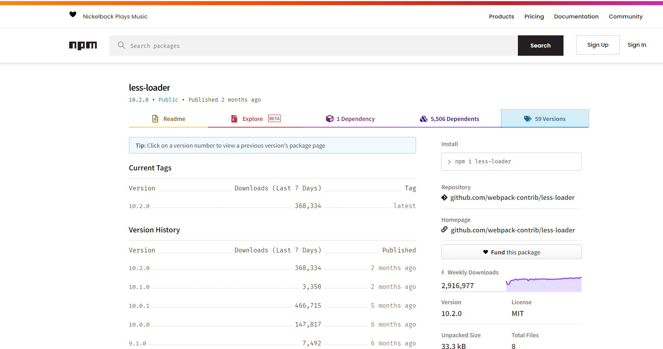Click the Sign In link
This screenshot has height=349, width=663.
[637, 45]
